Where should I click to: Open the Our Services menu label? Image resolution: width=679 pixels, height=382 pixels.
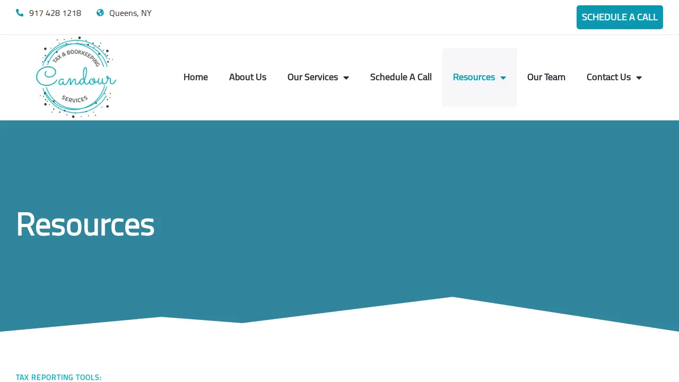[313, 77]
